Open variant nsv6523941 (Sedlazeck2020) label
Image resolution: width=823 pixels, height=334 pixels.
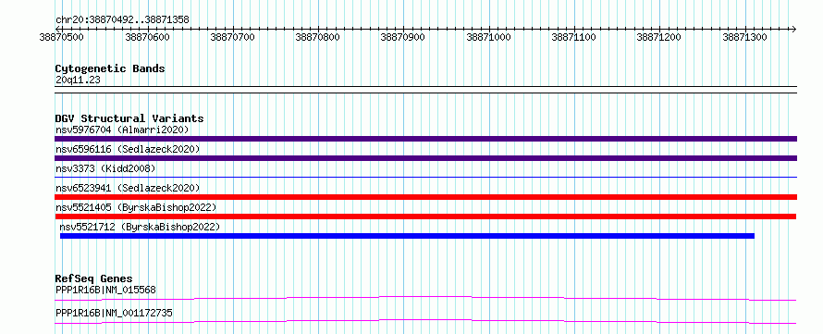(x=128, y=188)
